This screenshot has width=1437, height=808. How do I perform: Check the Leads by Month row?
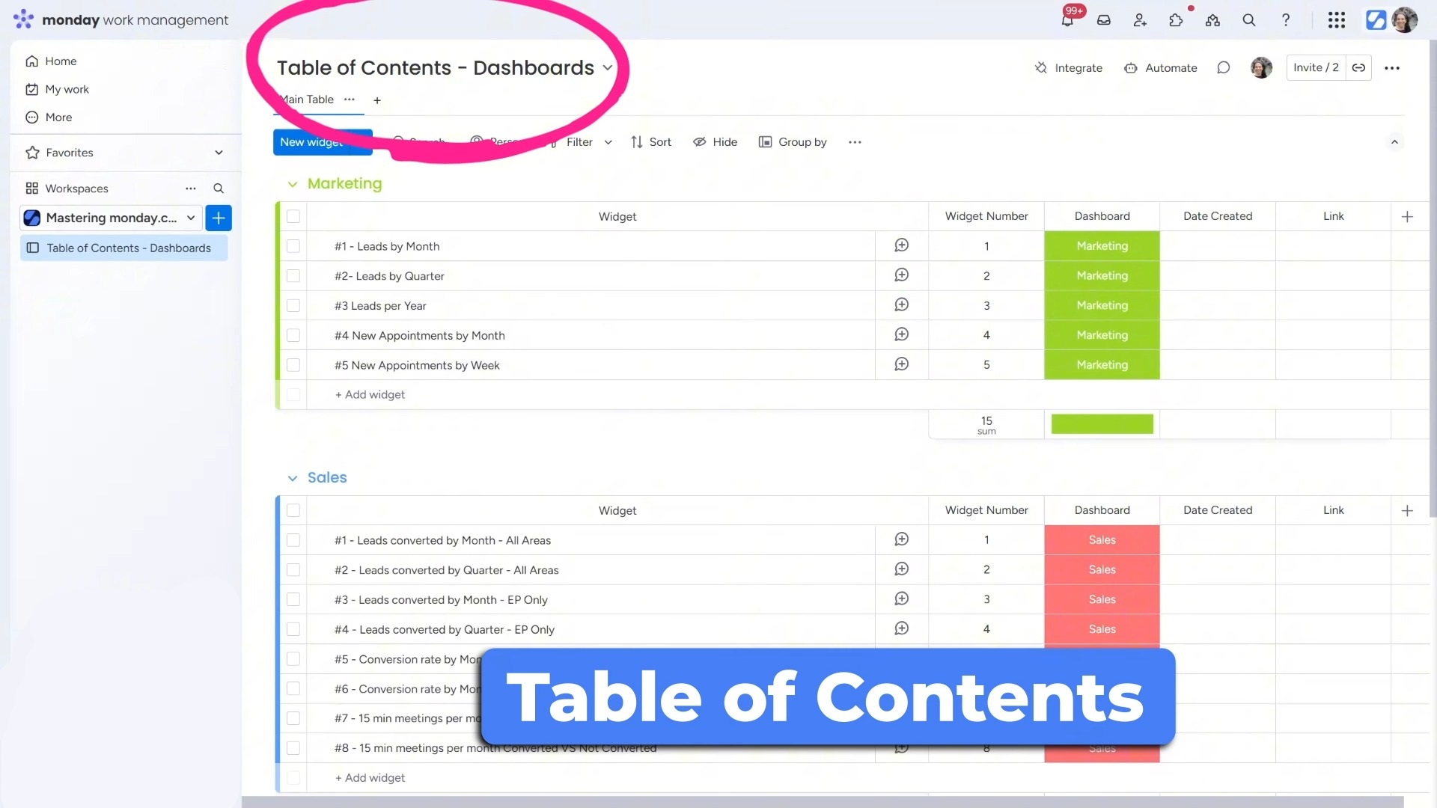click(293, 246)
